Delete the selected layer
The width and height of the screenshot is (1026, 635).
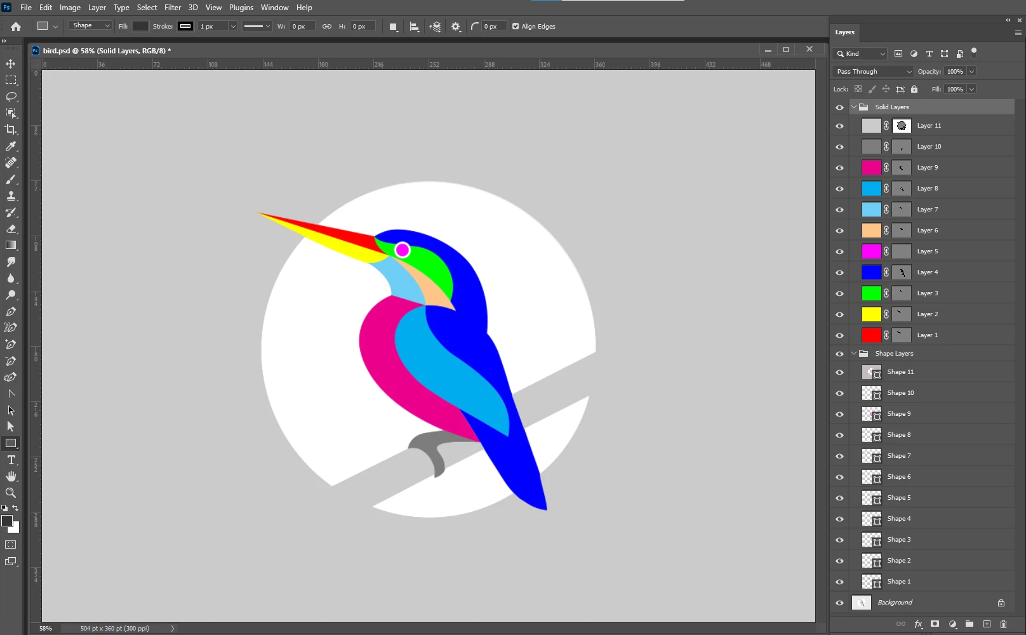point(1003,624)
